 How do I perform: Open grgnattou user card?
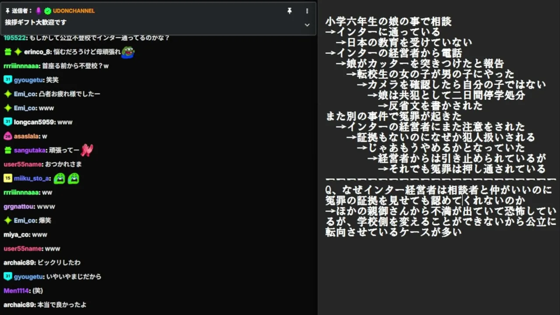19,206
